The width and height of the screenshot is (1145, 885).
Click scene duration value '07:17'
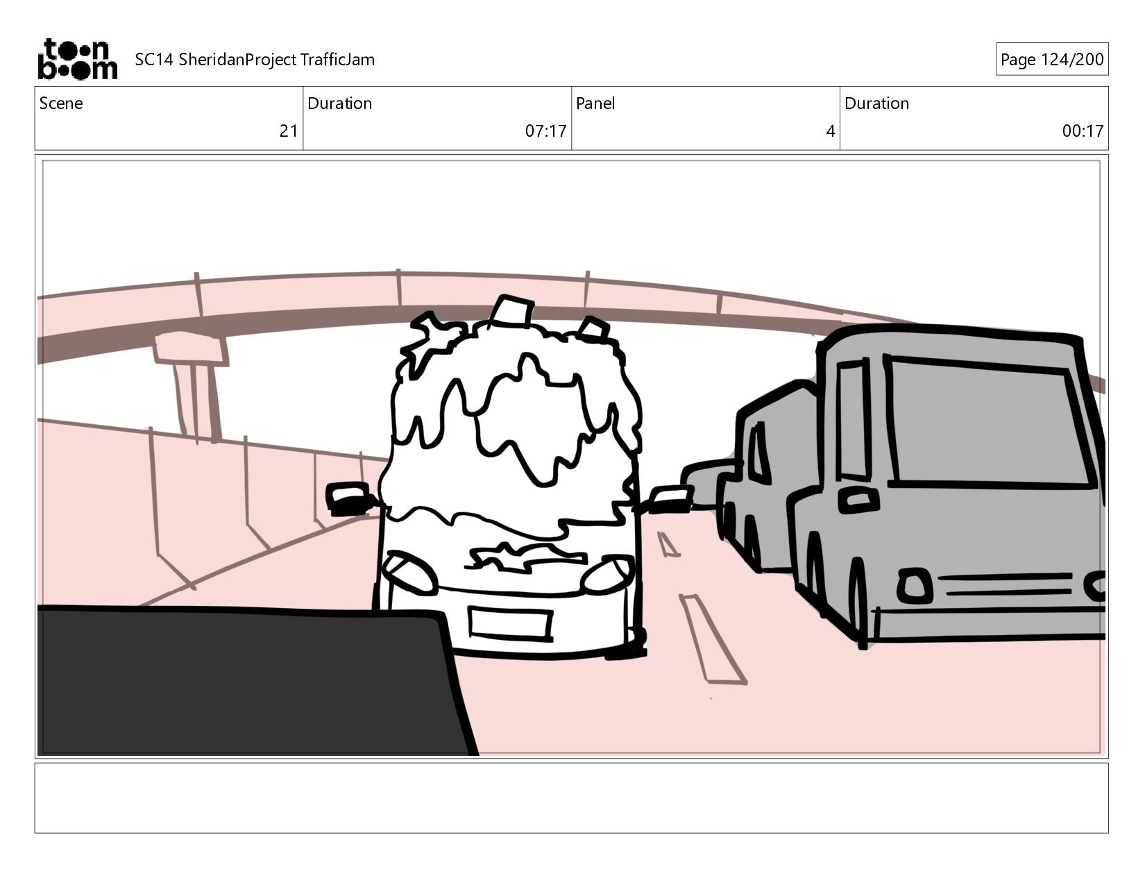pos(545,131)
